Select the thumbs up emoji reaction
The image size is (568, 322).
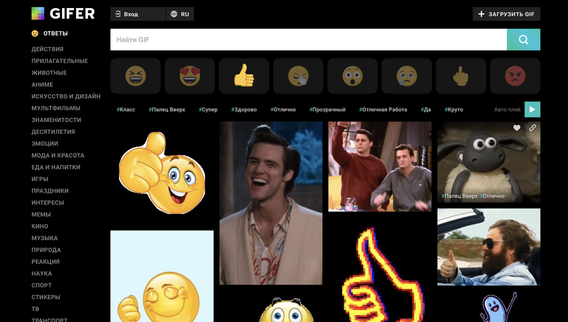(x=244, y=76)
